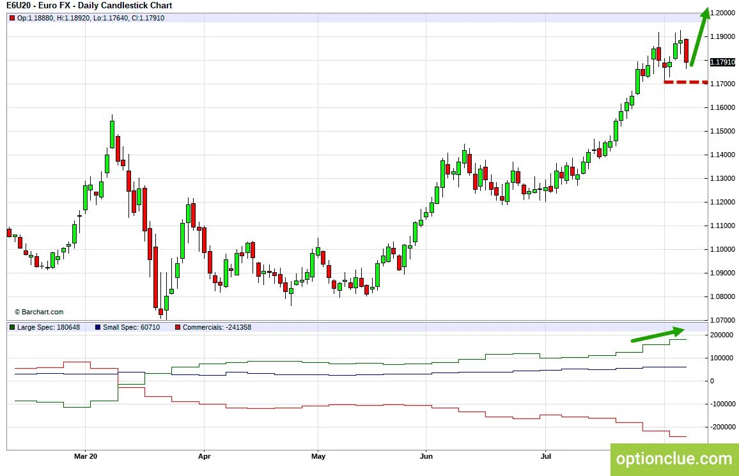The image size is (739, 476).
Task: Click the 1.15000 price axis label
Action: click(722, 131)
